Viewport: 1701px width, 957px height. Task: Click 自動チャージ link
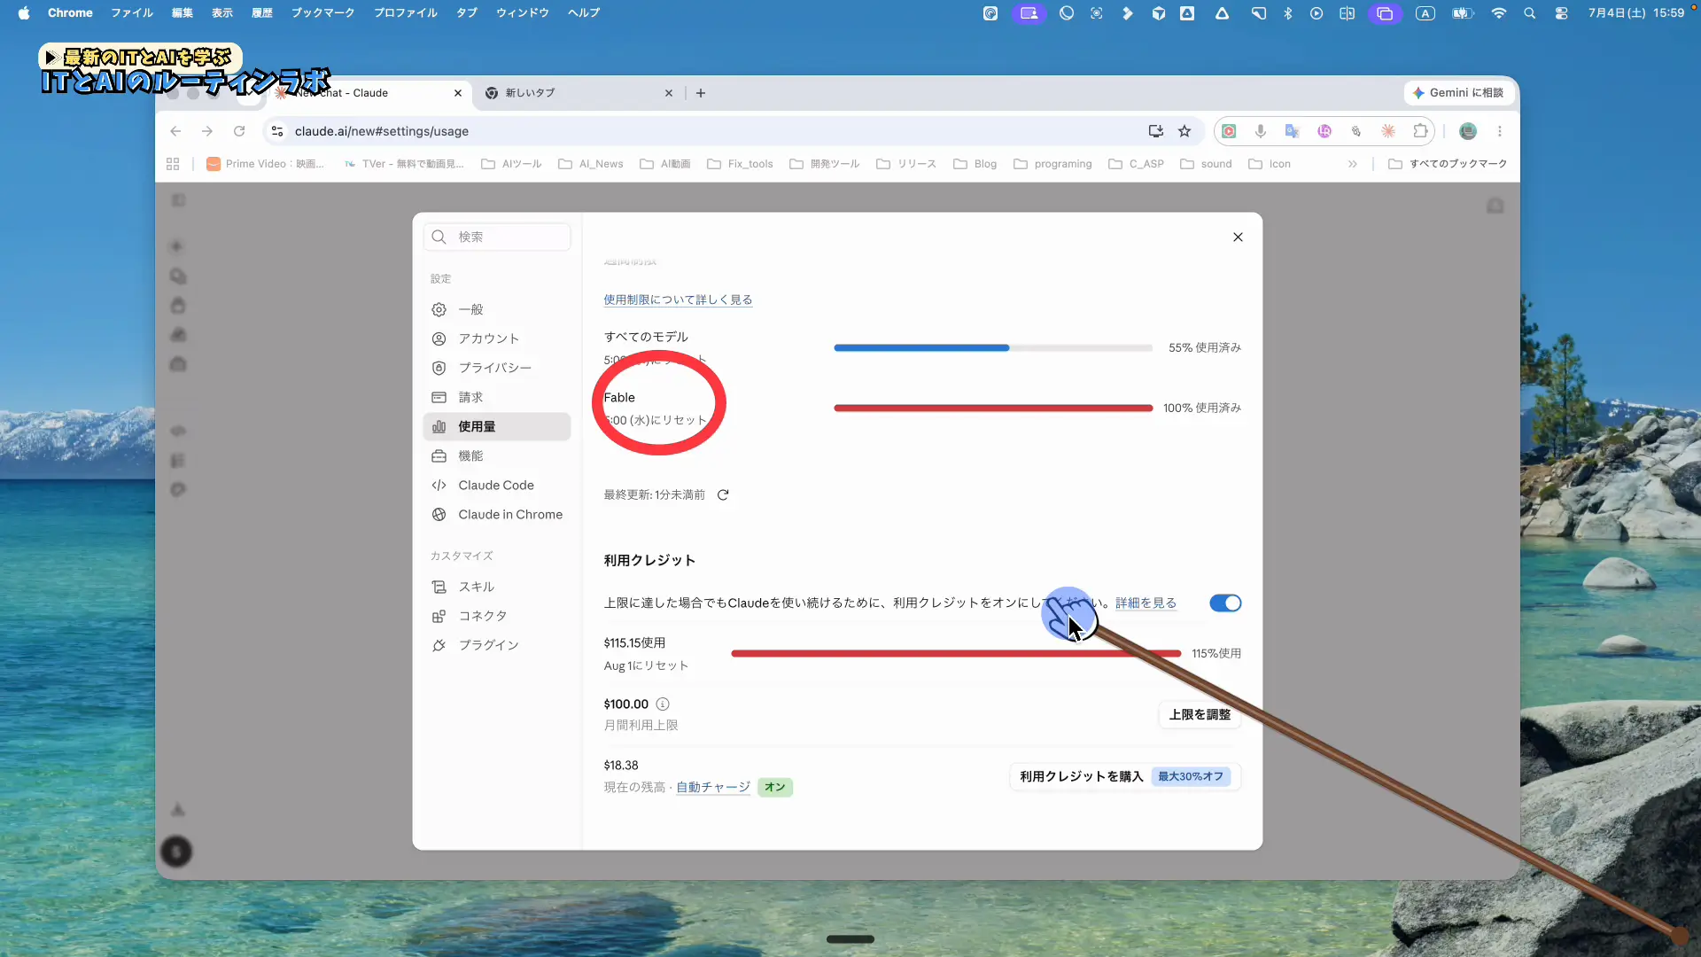(713, 787)
